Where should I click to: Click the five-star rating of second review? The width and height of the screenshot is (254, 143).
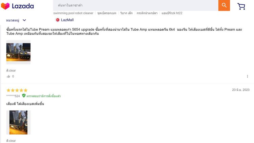(17, 90)
